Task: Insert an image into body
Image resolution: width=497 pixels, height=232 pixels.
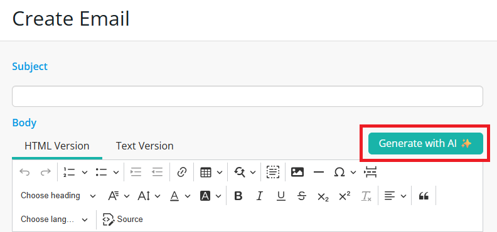Action: coord(297,172)
